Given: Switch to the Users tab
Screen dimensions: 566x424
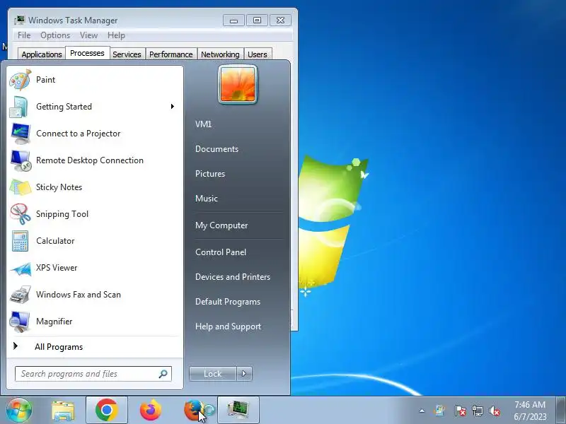Looking at the screenshot, I should coord(258,54).
